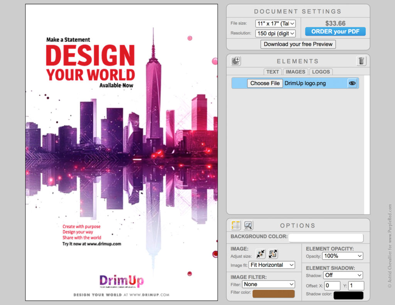Click the shadow Offset Y input field
The width and height of the screenshot is (395, 305).
click(x=356, y=286)
